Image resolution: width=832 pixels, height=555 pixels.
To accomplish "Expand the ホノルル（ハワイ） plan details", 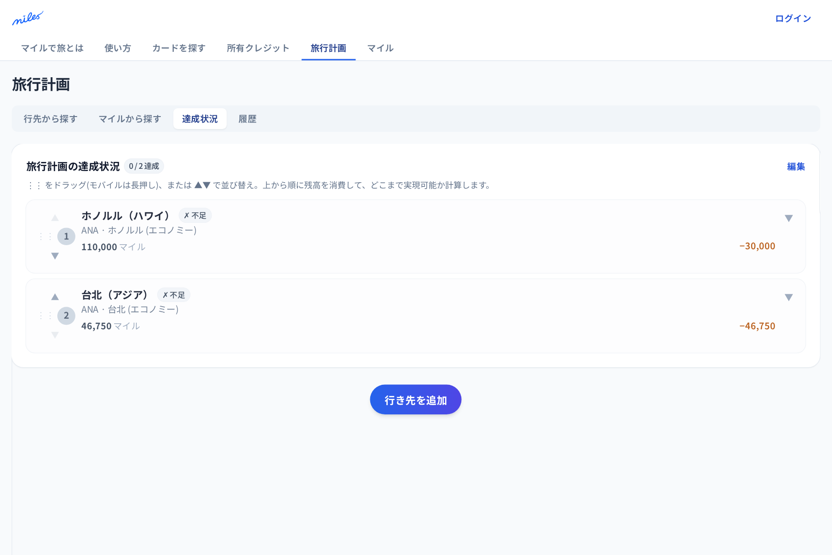I will (x=789, y=218).
